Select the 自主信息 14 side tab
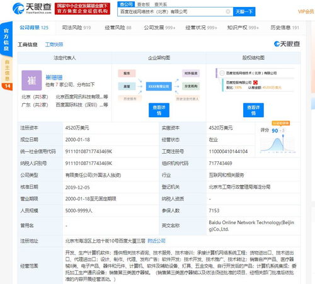This screenshot has width=315, height=284. 7,74
